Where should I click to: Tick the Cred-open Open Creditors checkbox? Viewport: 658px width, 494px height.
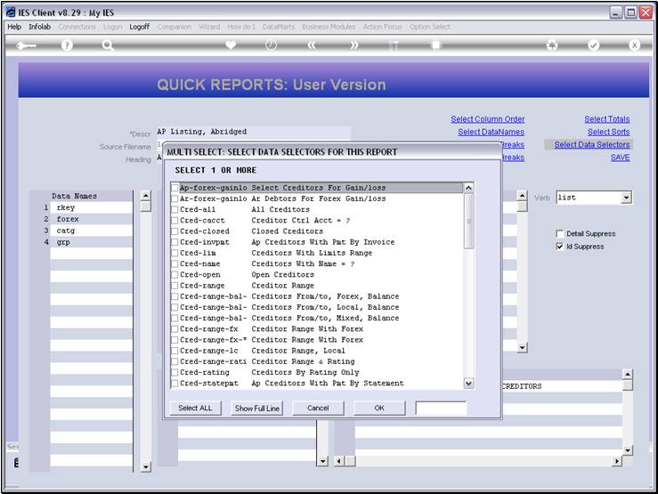(x=175, y=275)
